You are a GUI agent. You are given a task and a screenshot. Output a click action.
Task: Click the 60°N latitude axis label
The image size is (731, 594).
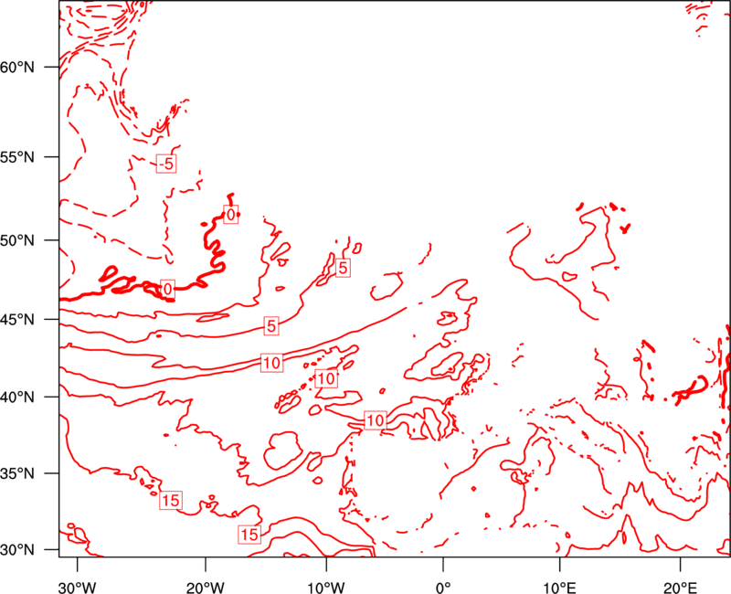pyautogui.click(x=17, y=67)
